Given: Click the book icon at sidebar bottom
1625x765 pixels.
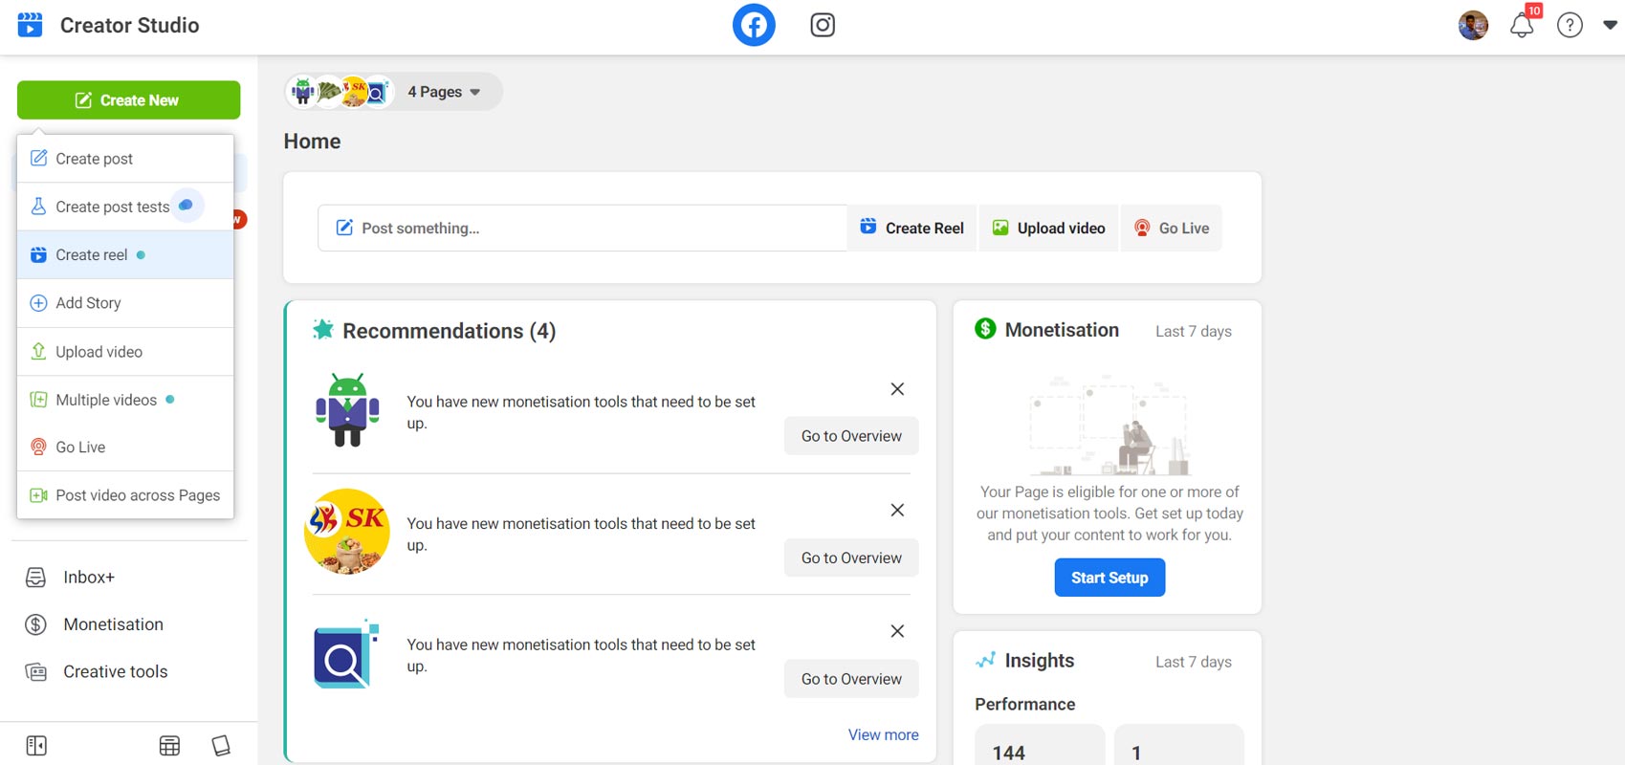Looking at the screenshot, I should 221,746.
